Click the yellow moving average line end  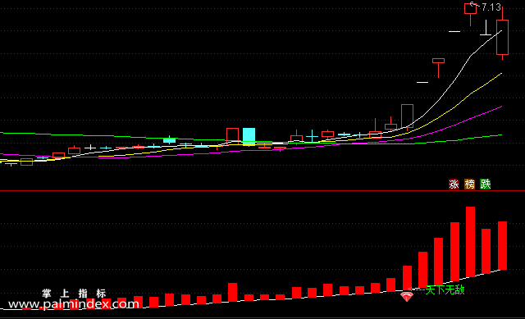point(501,73)
